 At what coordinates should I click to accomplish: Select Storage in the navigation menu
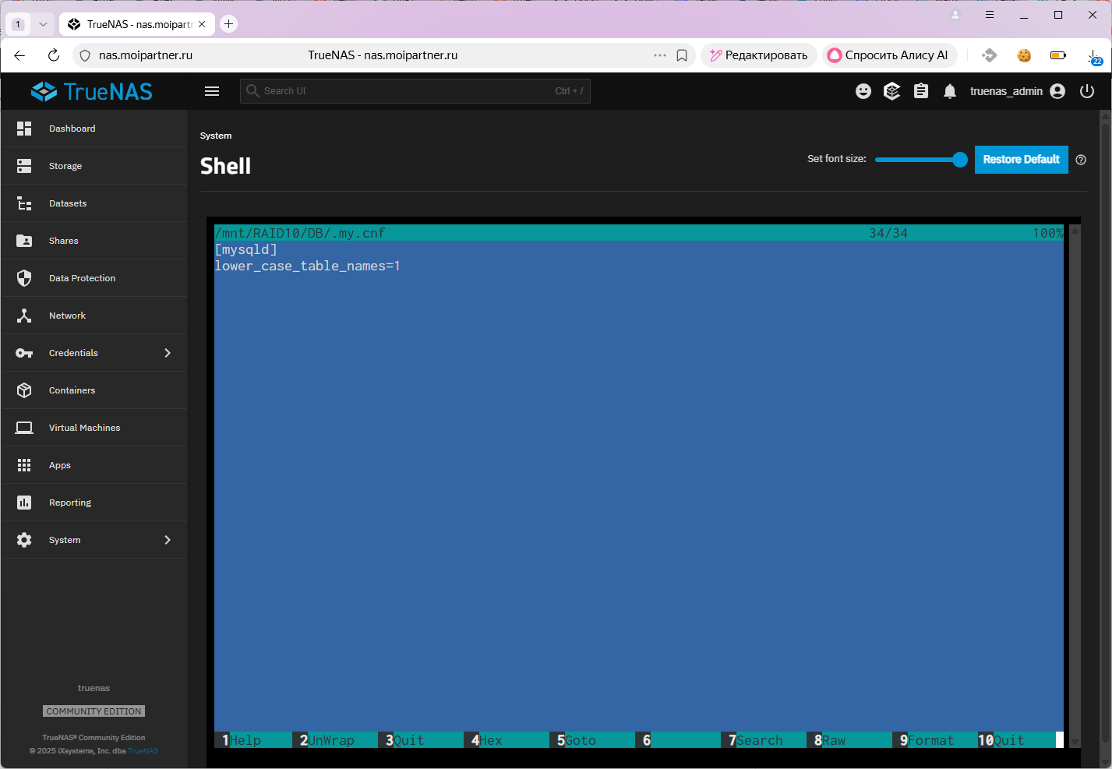(x=65, y=165)
